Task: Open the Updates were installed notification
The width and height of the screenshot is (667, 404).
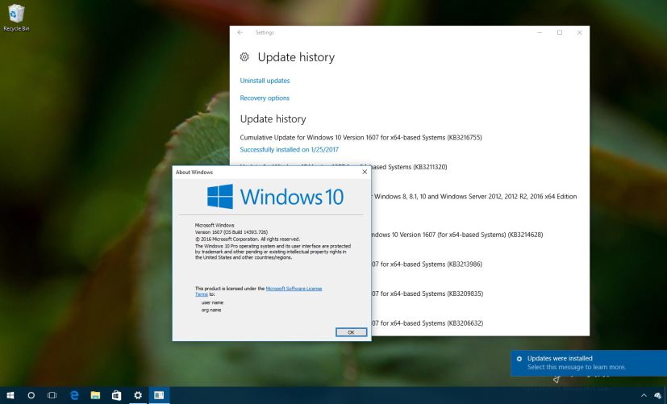Action: pos(589,363)
